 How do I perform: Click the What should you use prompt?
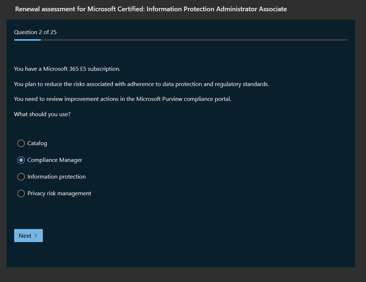[x=42, y=114]
